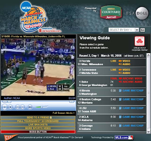
Task: Click LIVE label for Tennessee game
Action: pos(114,70)
